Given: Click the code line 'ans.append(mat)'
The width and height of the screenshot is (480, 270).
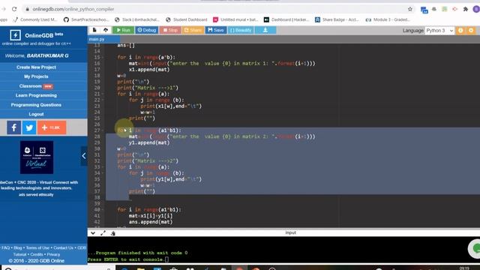Looking at the screenshot, I should [151, 222].
